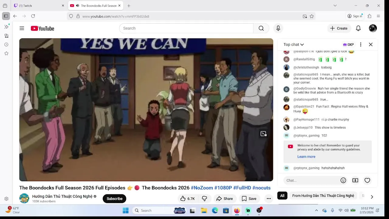The image size is (389, 219).
Task: Open Microsoft Edge from the taskbar
Action: [x=215, y=210]
